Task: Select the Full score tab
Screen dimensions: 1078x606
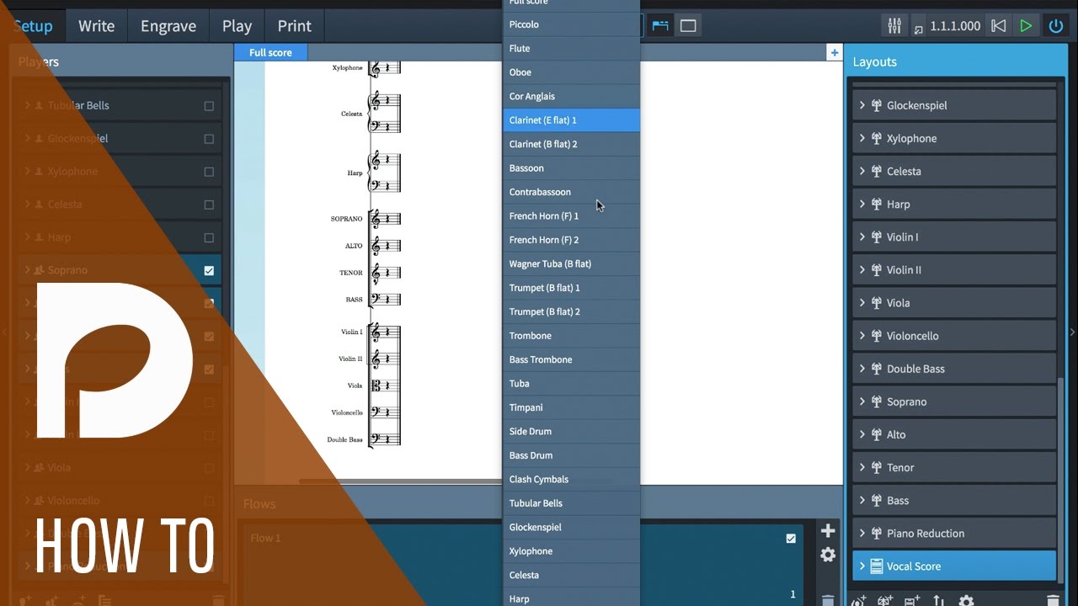Action: (x=270, y=52)
